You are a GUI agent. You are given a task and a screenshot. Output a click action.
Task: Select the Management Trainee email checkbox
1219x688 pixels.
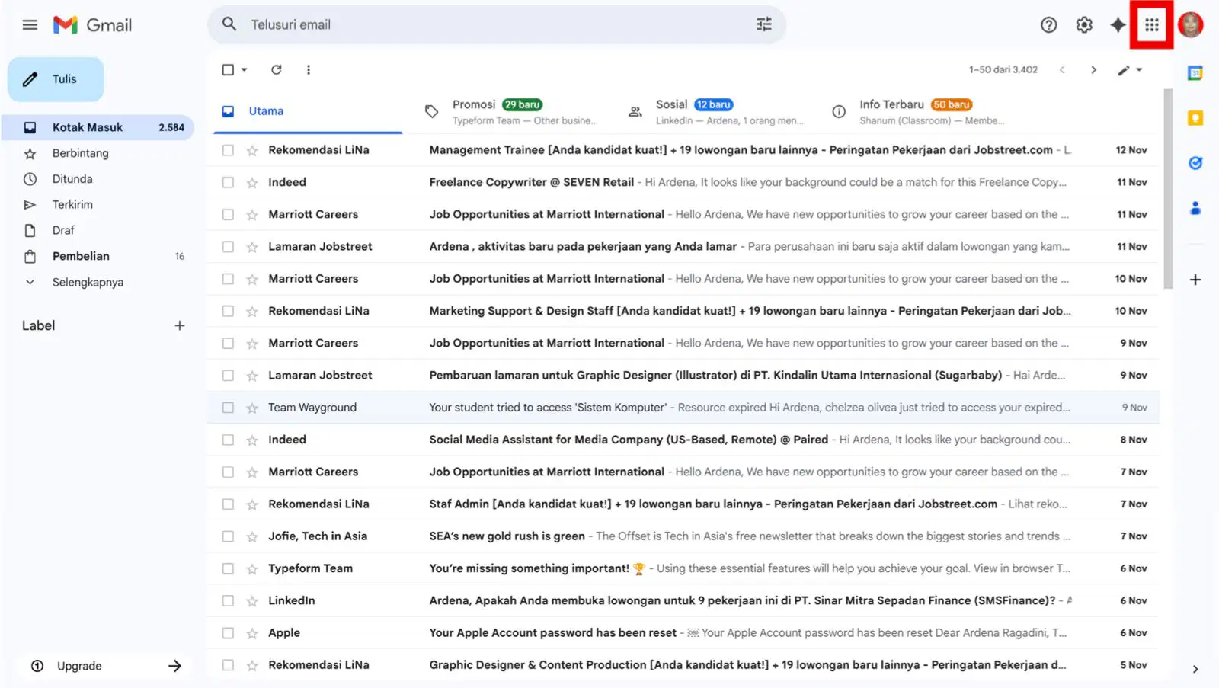228,150
